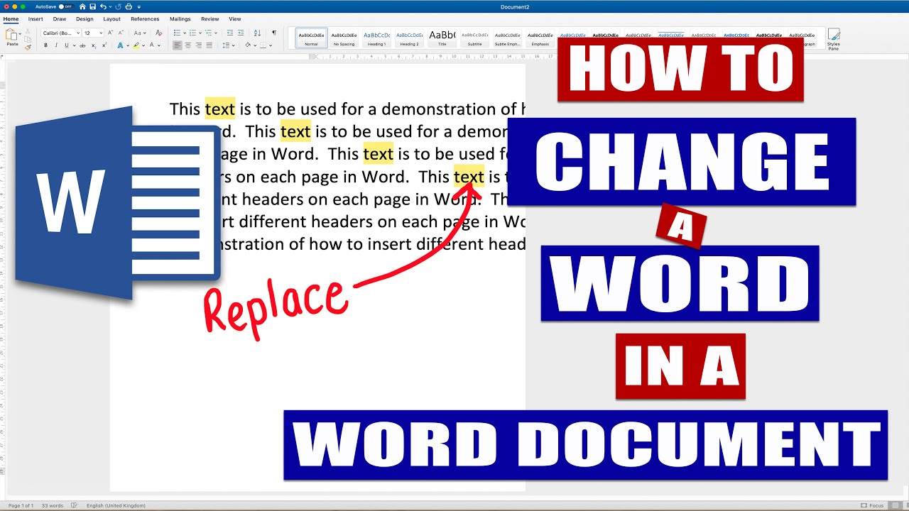Click the Text Effects blue A icon

[119, 45]
